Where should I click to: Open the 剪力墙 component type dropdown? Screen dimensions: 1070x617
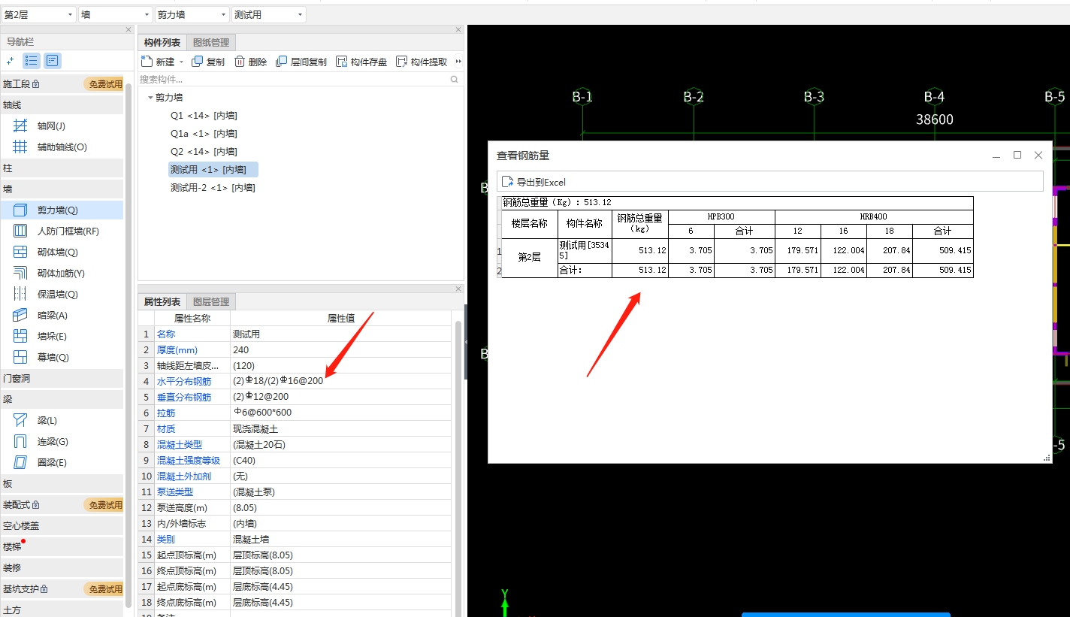(x=192, y=14)
